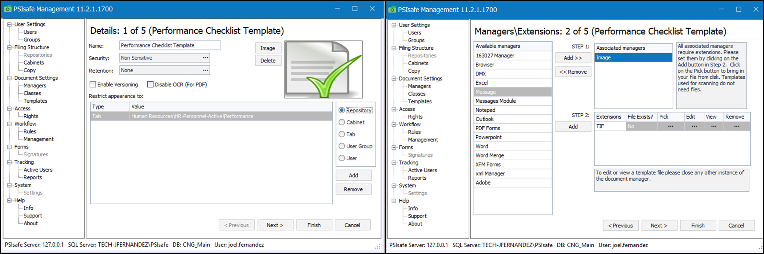
Task: Click Cancel in the right window
Action: [736, 225]
